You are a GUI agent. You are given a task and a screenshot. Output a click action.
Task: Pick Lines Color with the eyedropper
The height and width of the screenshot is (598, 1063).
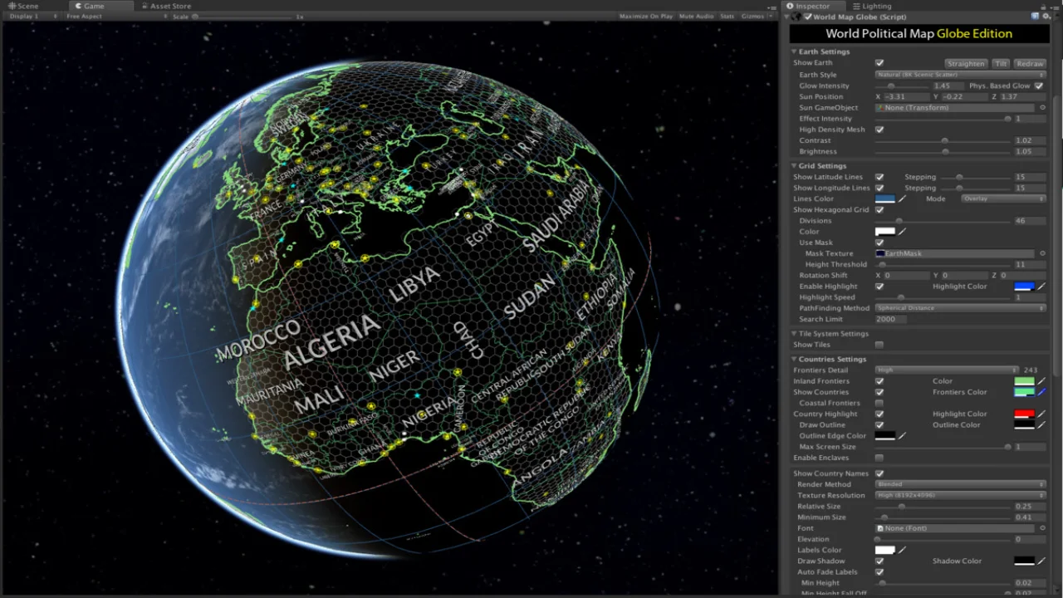(902, 199)
